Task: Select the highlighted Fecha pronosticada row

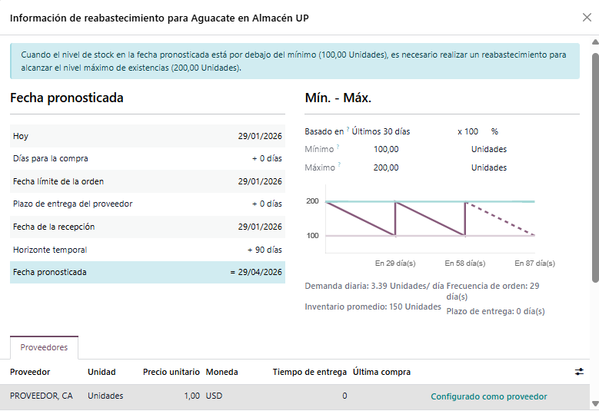Action: pyautogui.click(x=147, y=272)
